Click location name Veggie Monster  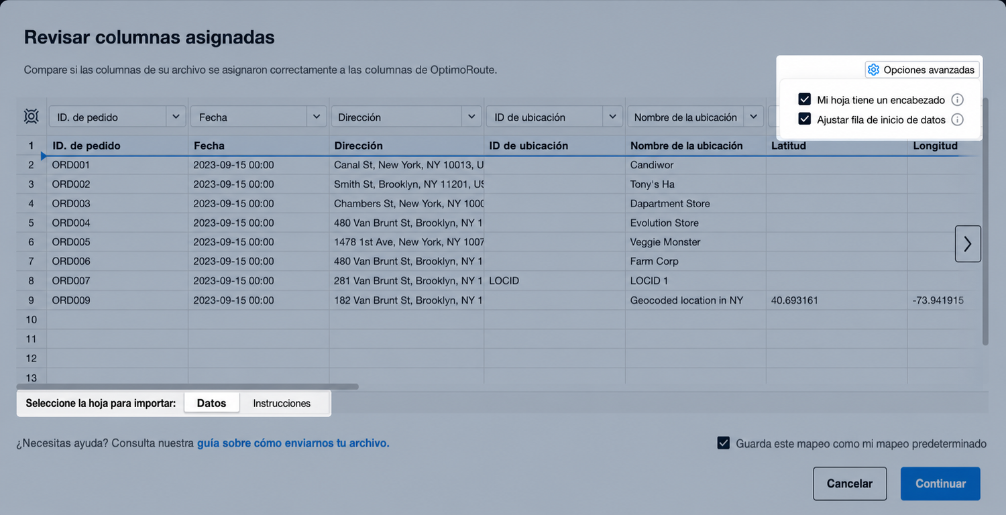tap(695, 242)
